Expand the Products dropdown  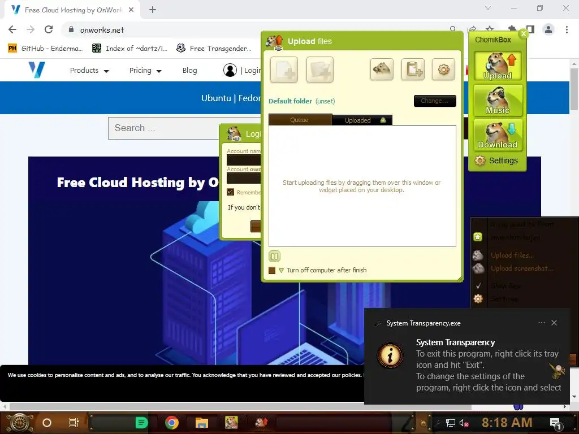coord(89,71)
